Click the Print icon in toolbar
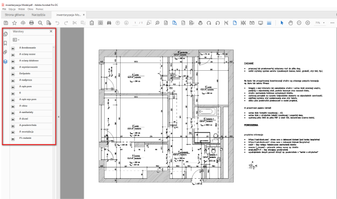 [x=31, y=23]
